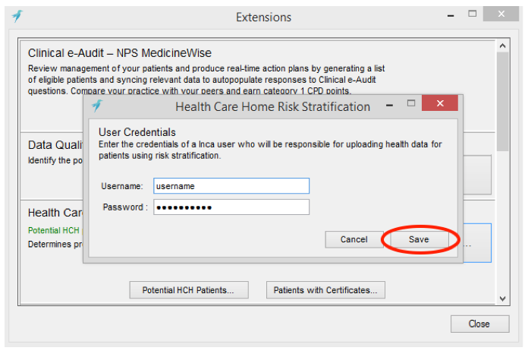The width and height of the screenshot is (528, 354).
Task: Maximize the Extensions window
Action: [472, 14]
